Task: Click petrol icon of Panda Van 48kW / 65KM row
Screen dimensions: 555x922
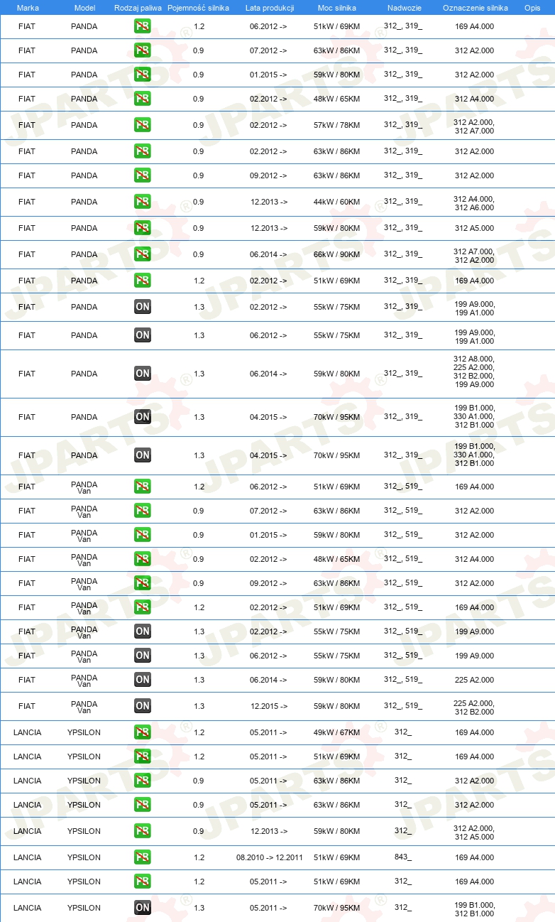Action: (x=143, y=559)
